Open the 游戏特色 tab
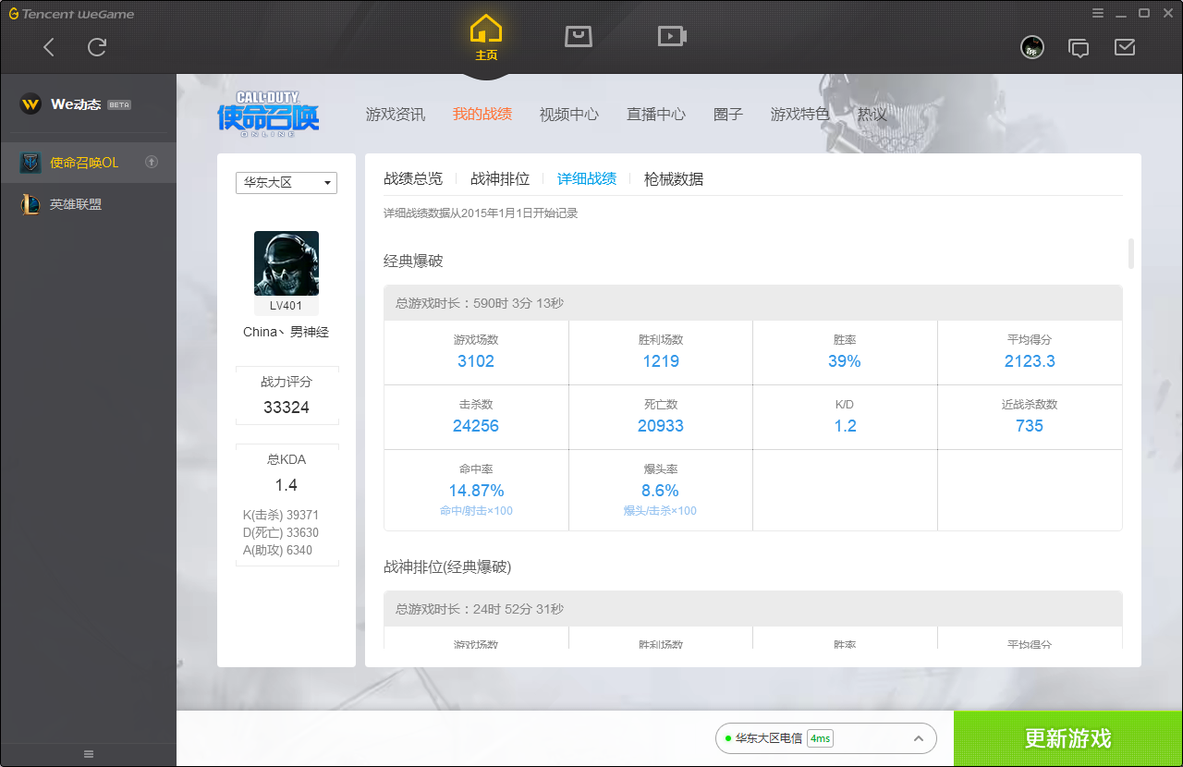1183x767 pixels. pos(800,115)
